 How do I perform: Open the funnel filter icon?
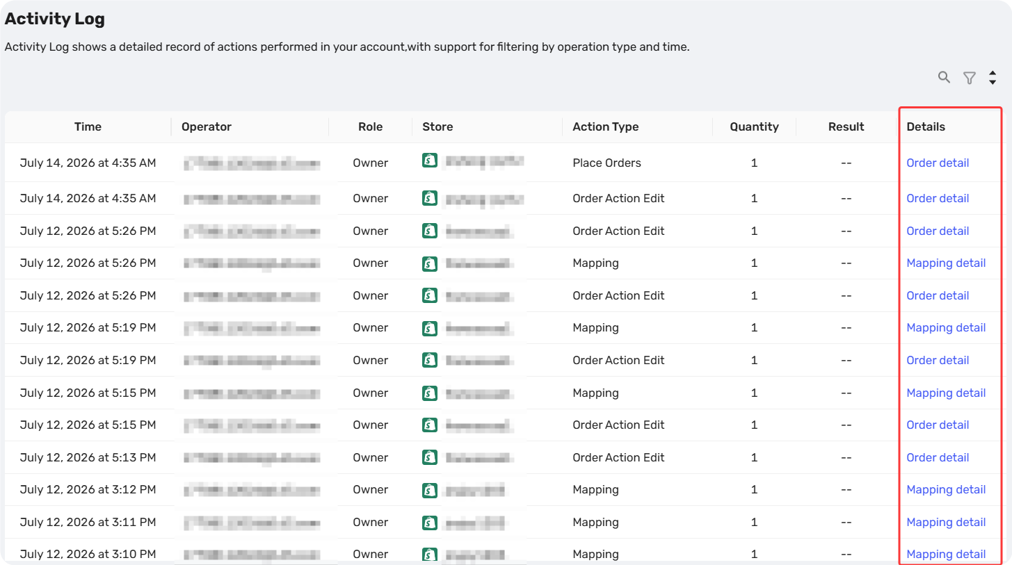[x=970, y=78]
